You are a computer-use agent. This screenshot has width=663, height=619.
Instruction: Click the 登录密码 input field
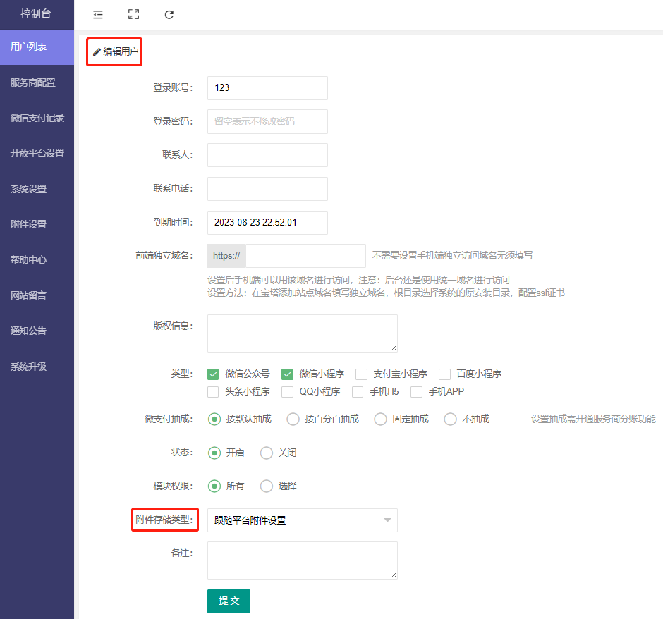[x=267, y=121]
